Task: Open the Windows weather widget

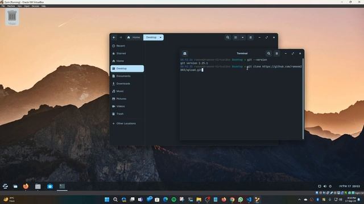Action: pyautogui.click(x=9, y=199)
